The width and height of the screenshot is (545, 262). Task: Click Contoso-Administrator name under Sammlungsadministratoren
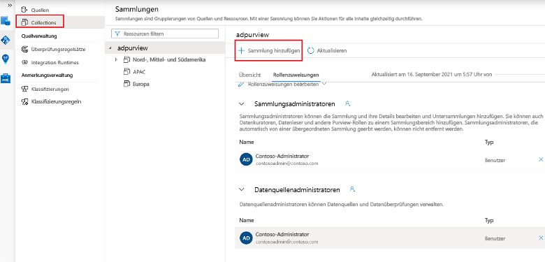click(282, 156)
